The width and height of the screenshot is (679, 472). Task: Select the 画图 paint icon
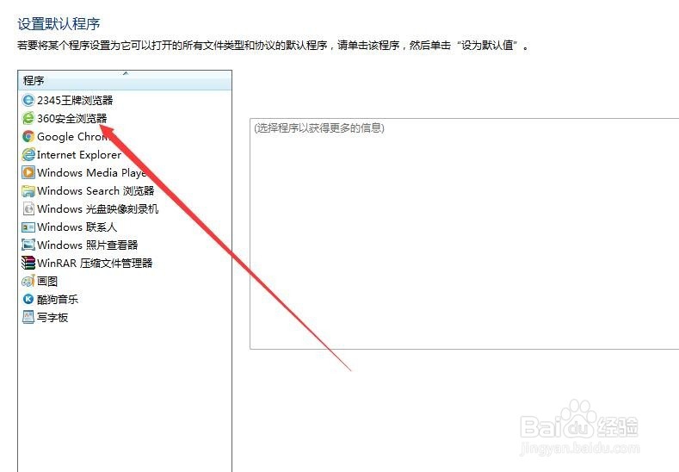click(28, 281)
